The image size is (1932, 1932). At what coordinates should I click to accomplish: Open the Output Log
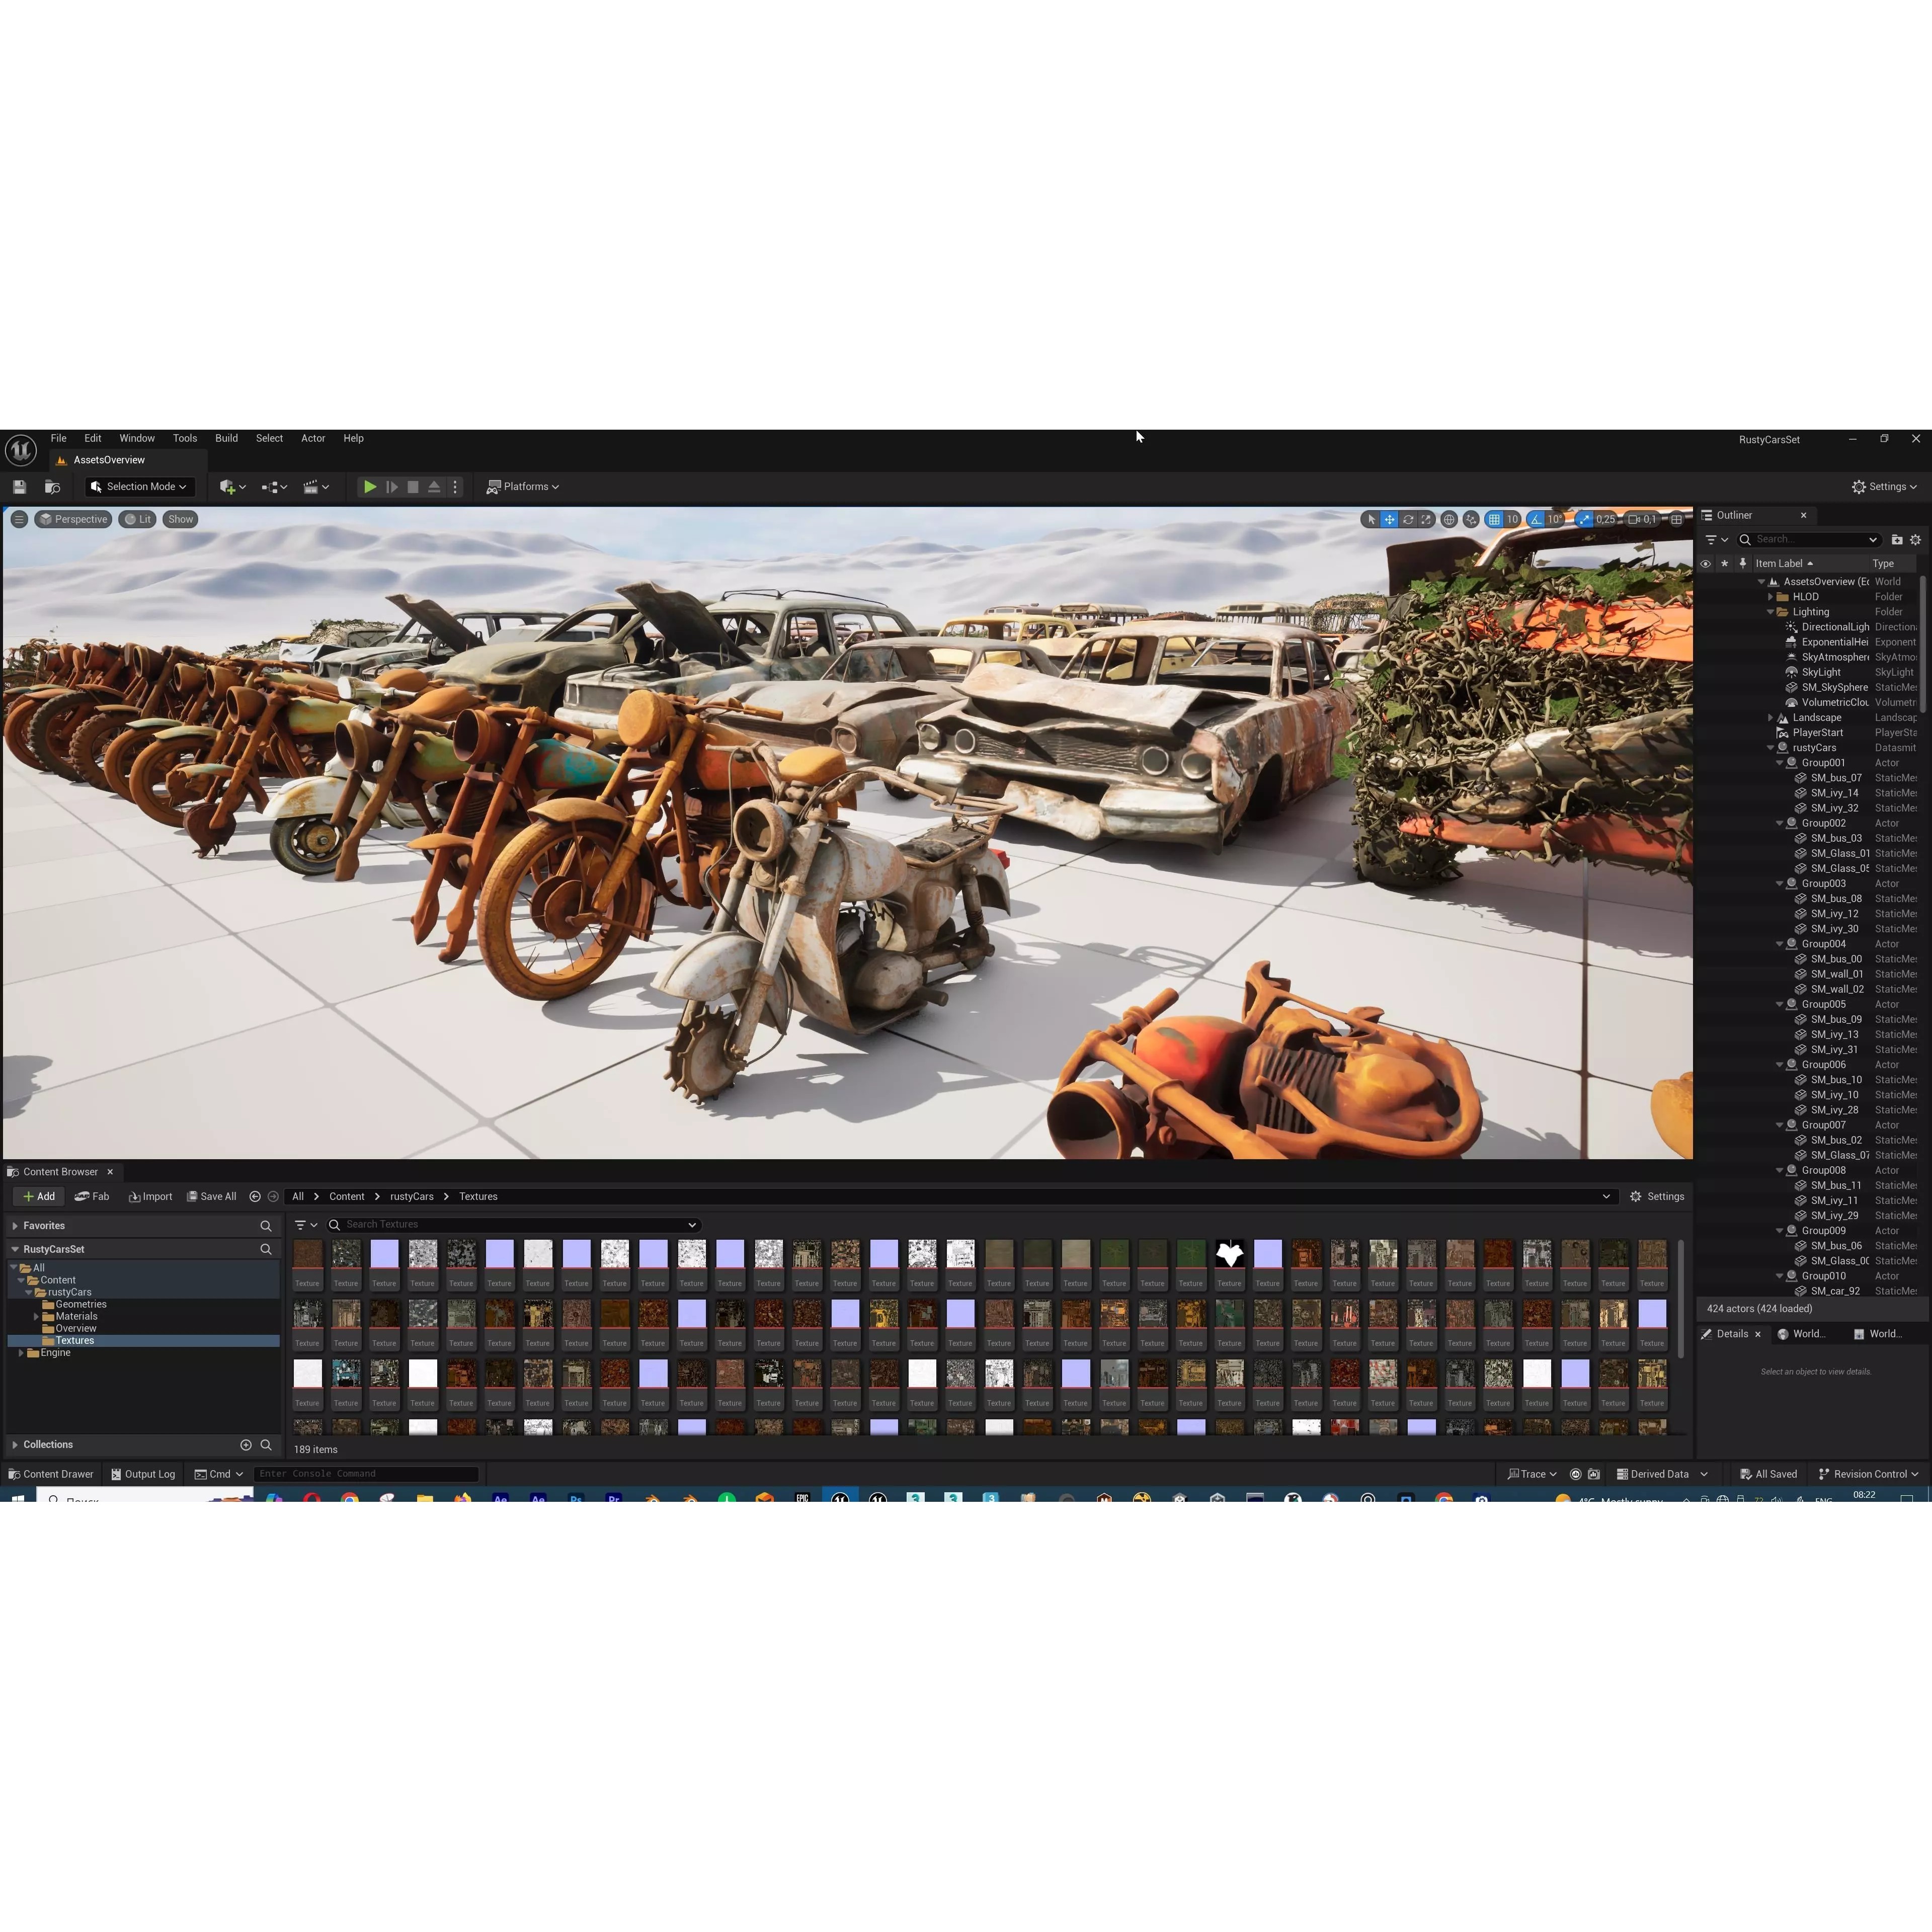point(142,1474)
